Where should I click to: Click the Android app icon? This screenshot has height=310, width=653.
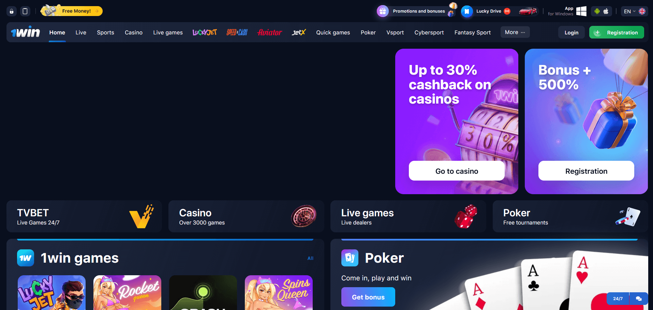click(597, 11)
